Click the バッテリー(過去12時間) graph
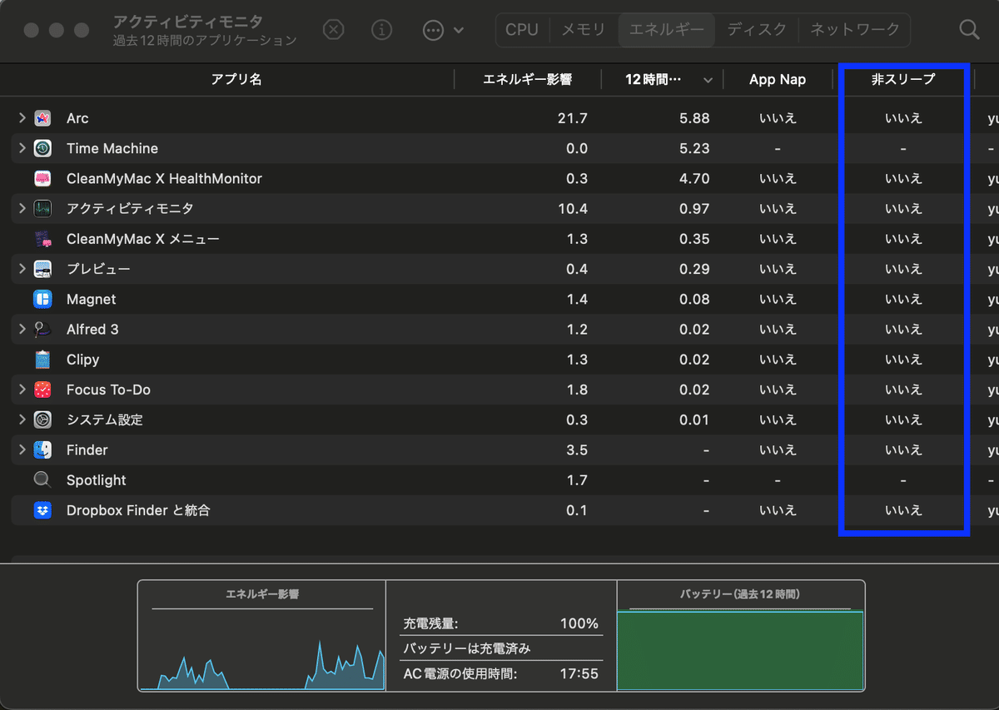 740,649
